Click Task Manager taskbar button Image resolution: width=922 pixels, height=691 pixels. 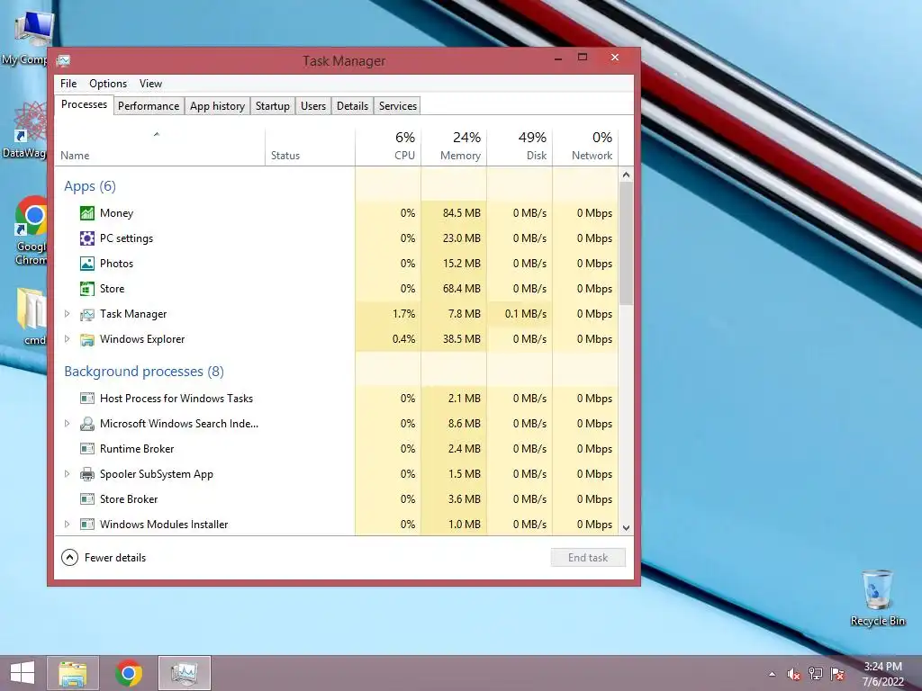(x=185, y=673)
